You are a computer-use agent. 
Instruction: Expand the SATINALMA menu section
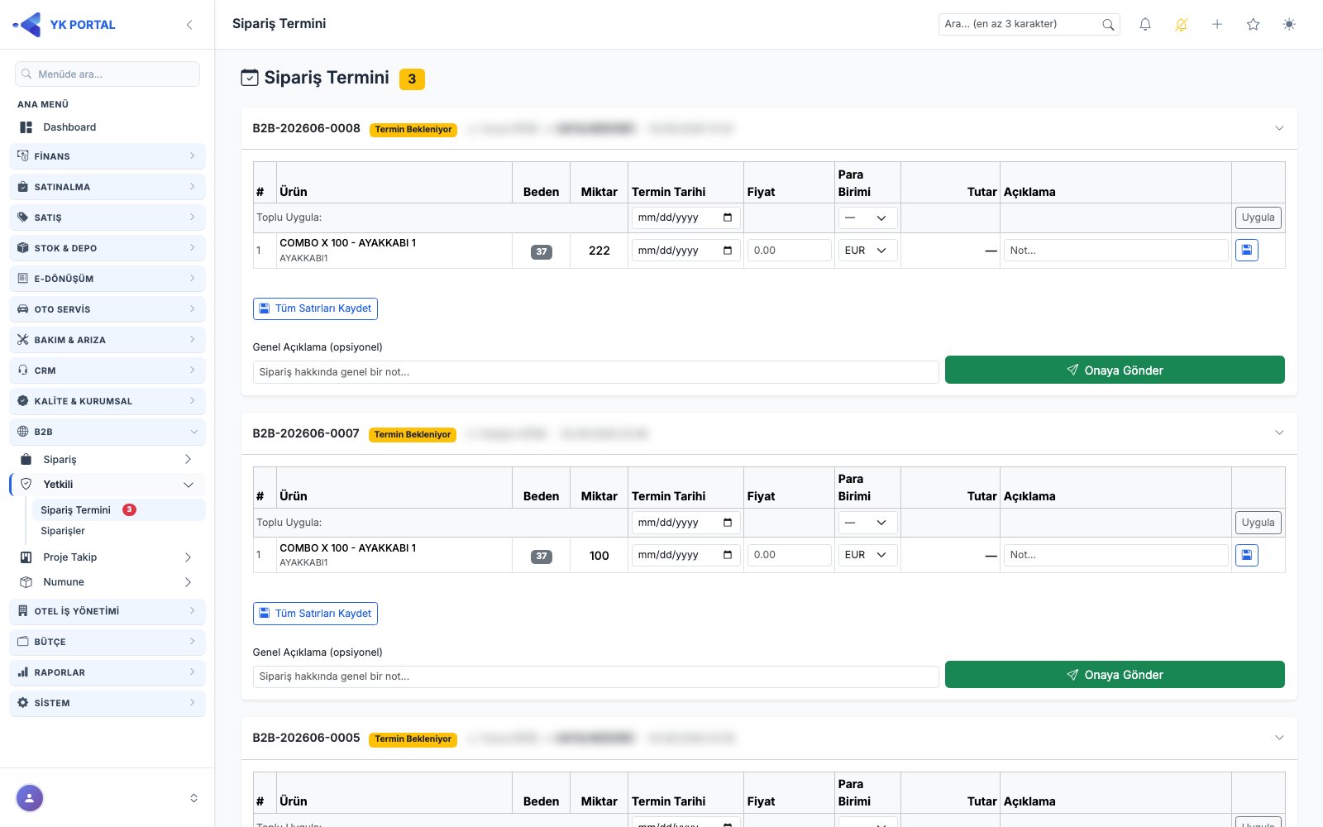click(107, 187)
